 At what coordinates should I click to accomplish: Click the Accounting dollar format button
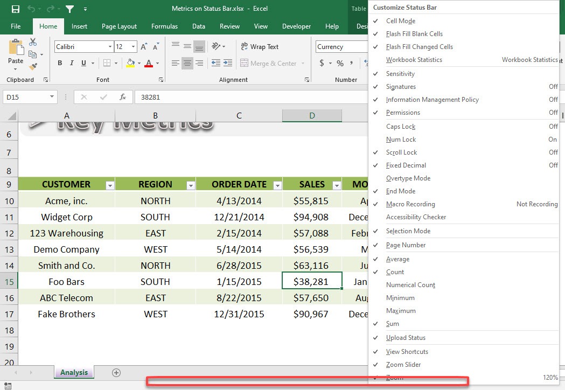point(322,64)
